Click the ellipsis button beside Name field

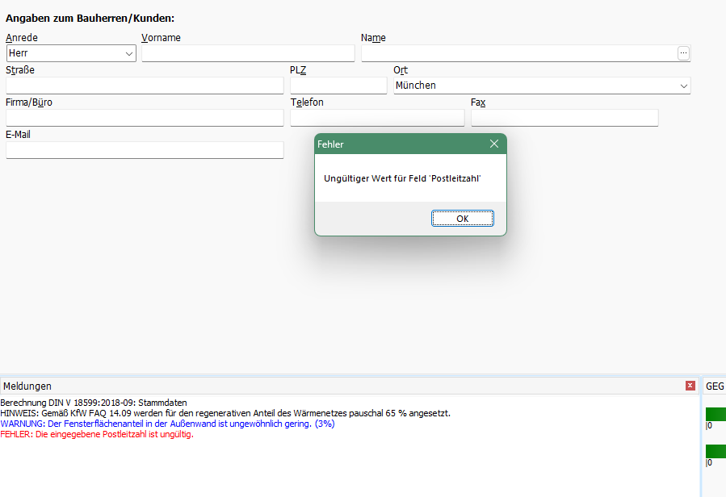pyautogui.click(x=683, y=53)
